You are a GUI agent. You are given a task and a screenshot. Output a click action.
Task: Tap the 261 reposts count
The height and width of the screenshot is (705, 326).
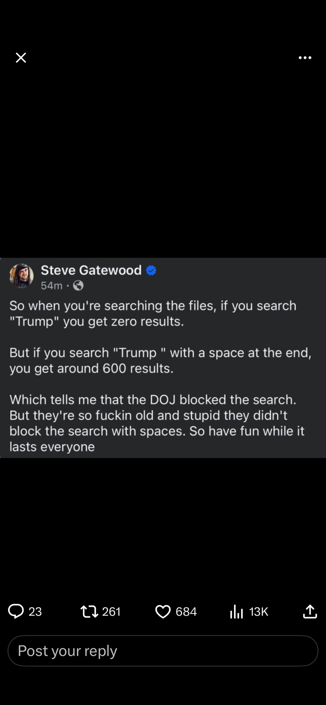[111, 612]
